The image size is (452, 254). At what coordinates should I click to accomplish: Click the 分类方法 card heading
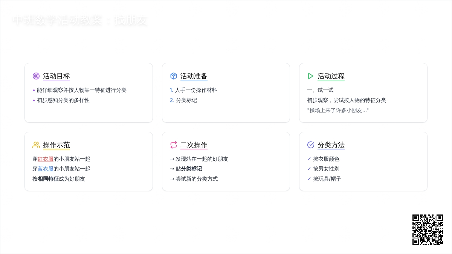(331, 145)
